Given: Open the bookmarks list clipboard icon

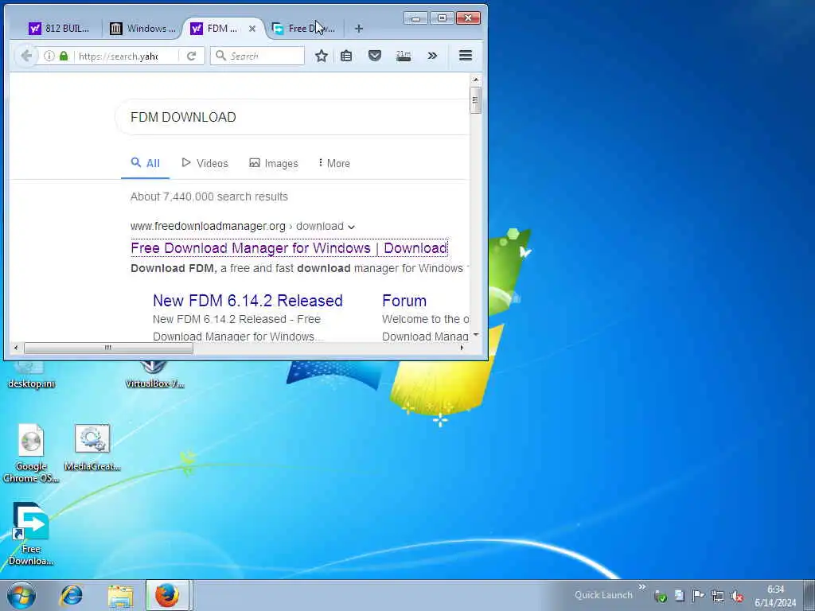Looking at the screenshot, I should 346,56.
